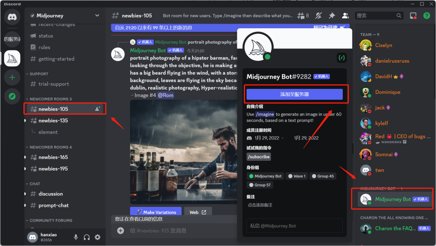
Task: Open Explore public servers compass icon
Action: 12,96
